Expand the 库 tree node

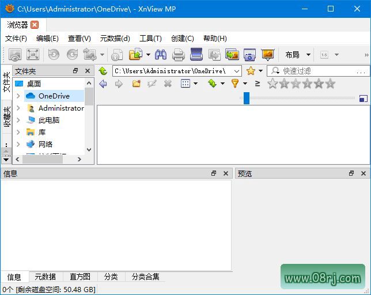coord(18,133)
